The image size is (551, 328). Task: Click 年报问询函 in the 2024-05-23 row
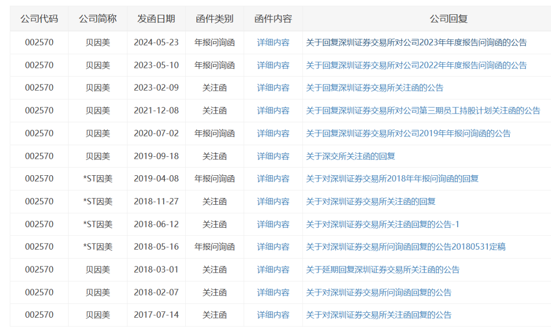(x=214, y=42)
